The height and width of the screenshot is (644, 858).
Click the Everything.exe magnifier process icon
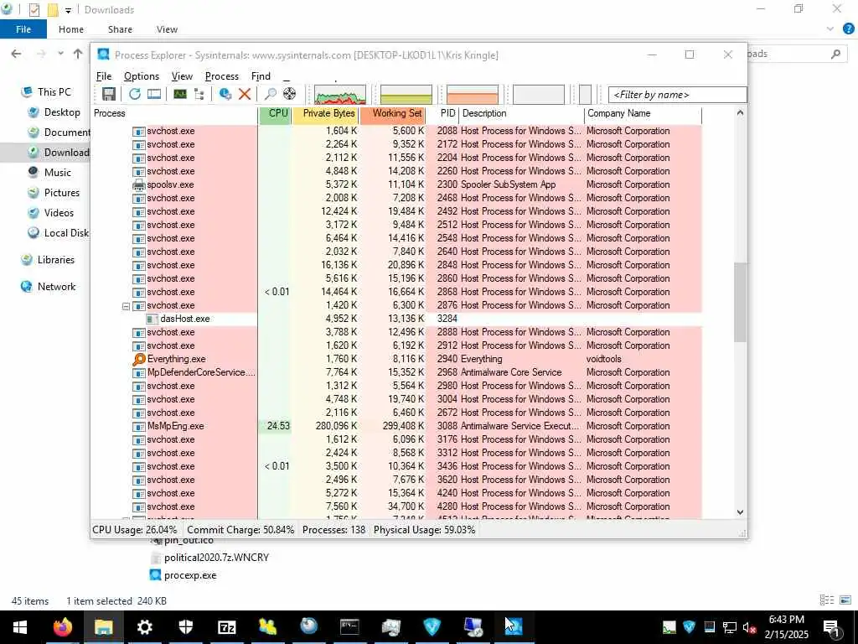point(139,359)
